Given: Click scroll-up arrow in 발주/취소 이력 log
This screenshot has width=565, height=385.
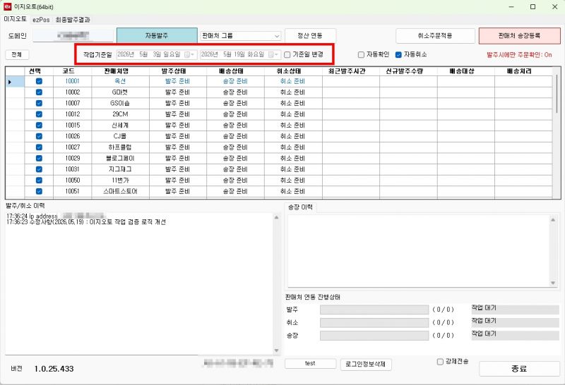Looking at the screenshot, I should (276, 217).
